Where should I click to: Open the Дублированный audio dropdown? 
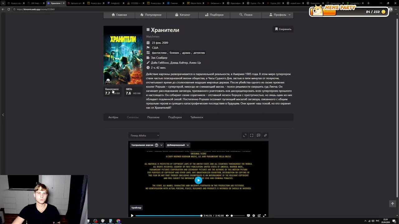pyautogui.click(x=178, y=145)
